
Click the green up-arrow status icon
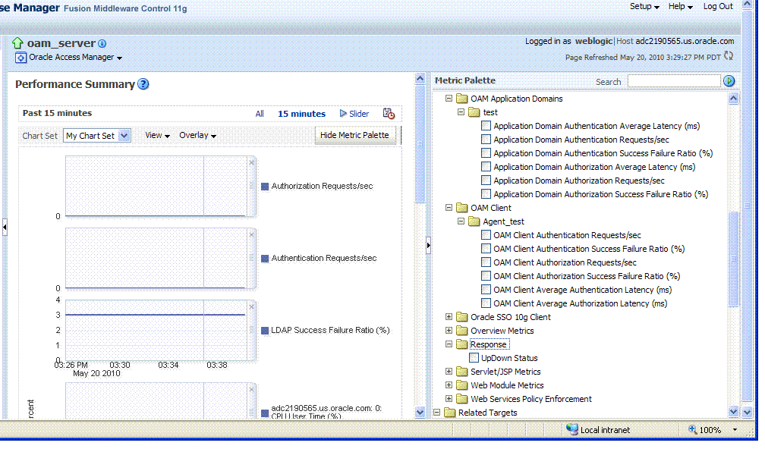17,43
